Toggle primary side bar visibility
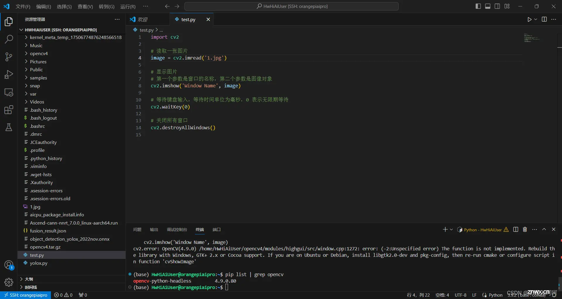 pos(478,6)
